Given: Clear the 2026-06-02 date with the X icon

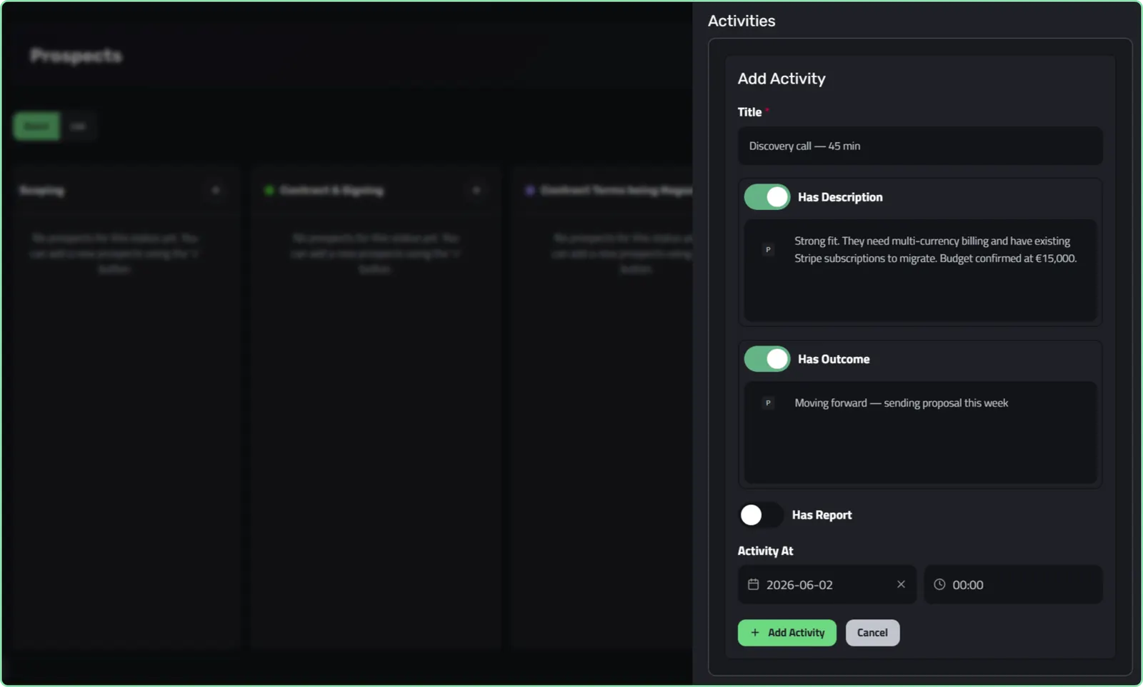Looking at the screenshot, I should [901, 584].
